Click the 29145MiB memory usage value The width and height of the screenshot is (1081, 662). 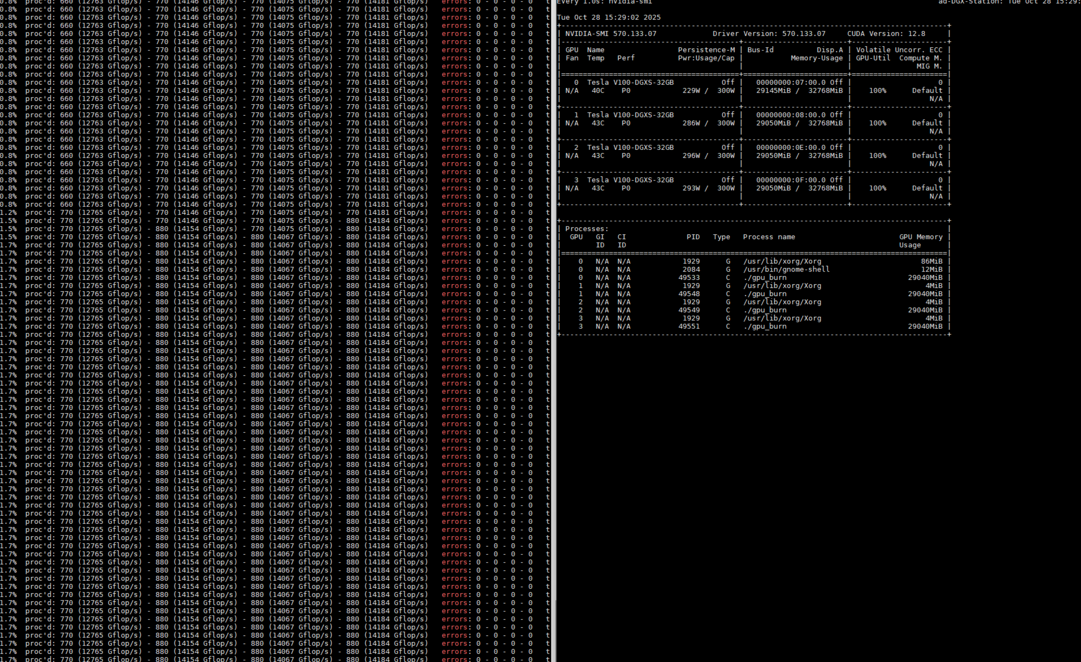pos(774,91)
